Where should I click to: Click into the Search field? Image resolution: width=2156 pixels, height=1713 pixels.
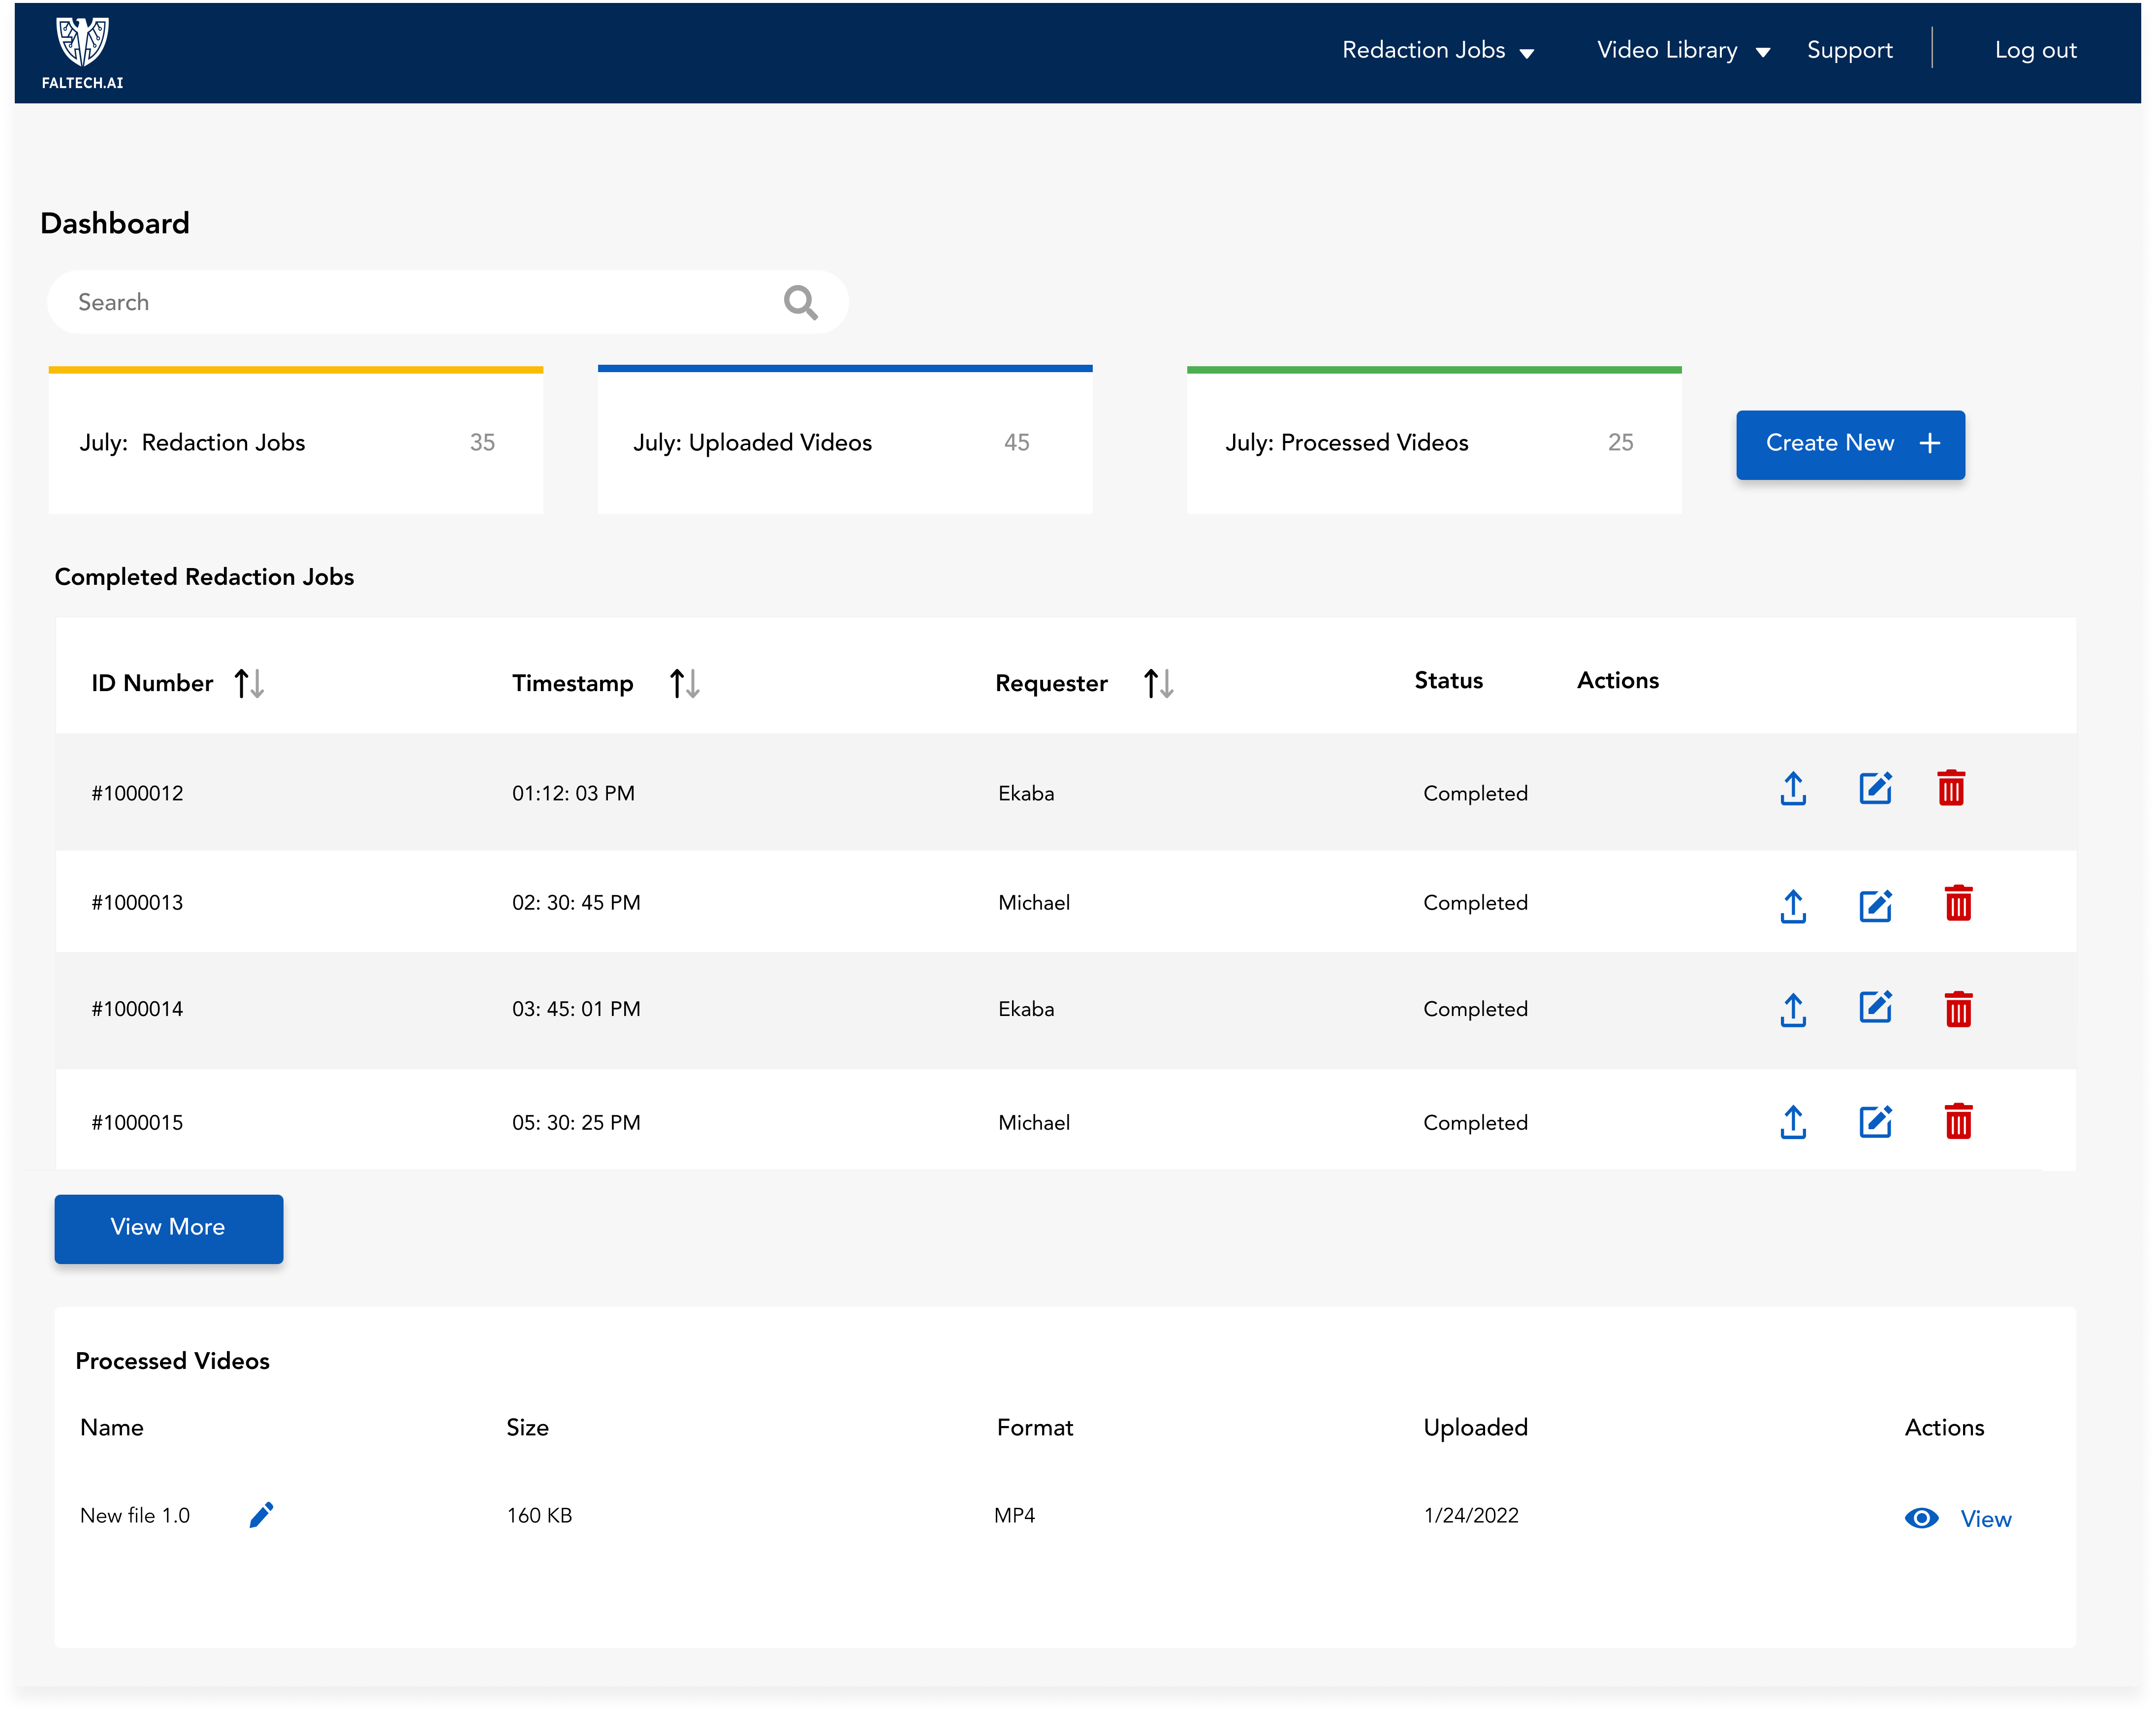click(x=448, y=302)
